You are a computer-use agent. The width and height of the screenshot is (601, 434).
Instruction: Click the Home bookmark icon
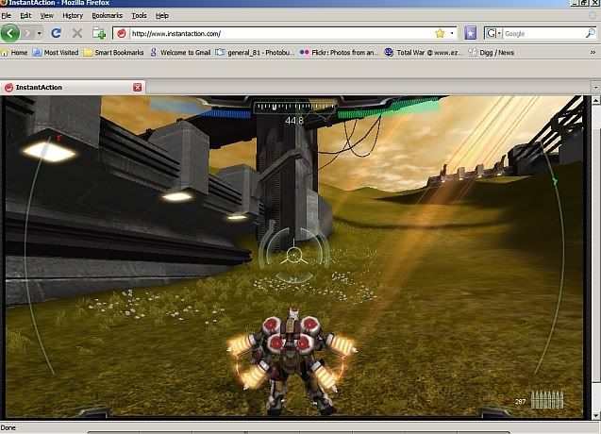tap(14, 53)
